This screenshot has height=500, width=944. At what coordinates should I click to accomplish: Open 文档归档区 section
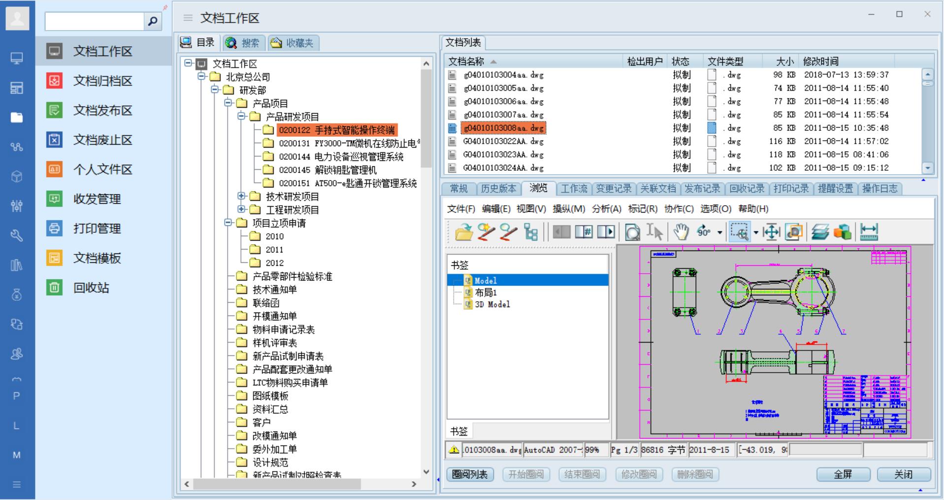coord(102,81)
